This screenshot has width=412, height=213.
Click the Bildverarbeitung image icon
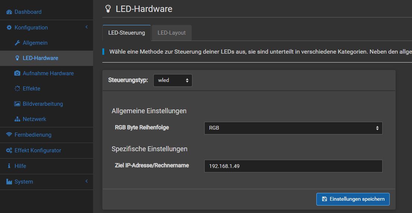pyautogui.click(x=17, y=104)
